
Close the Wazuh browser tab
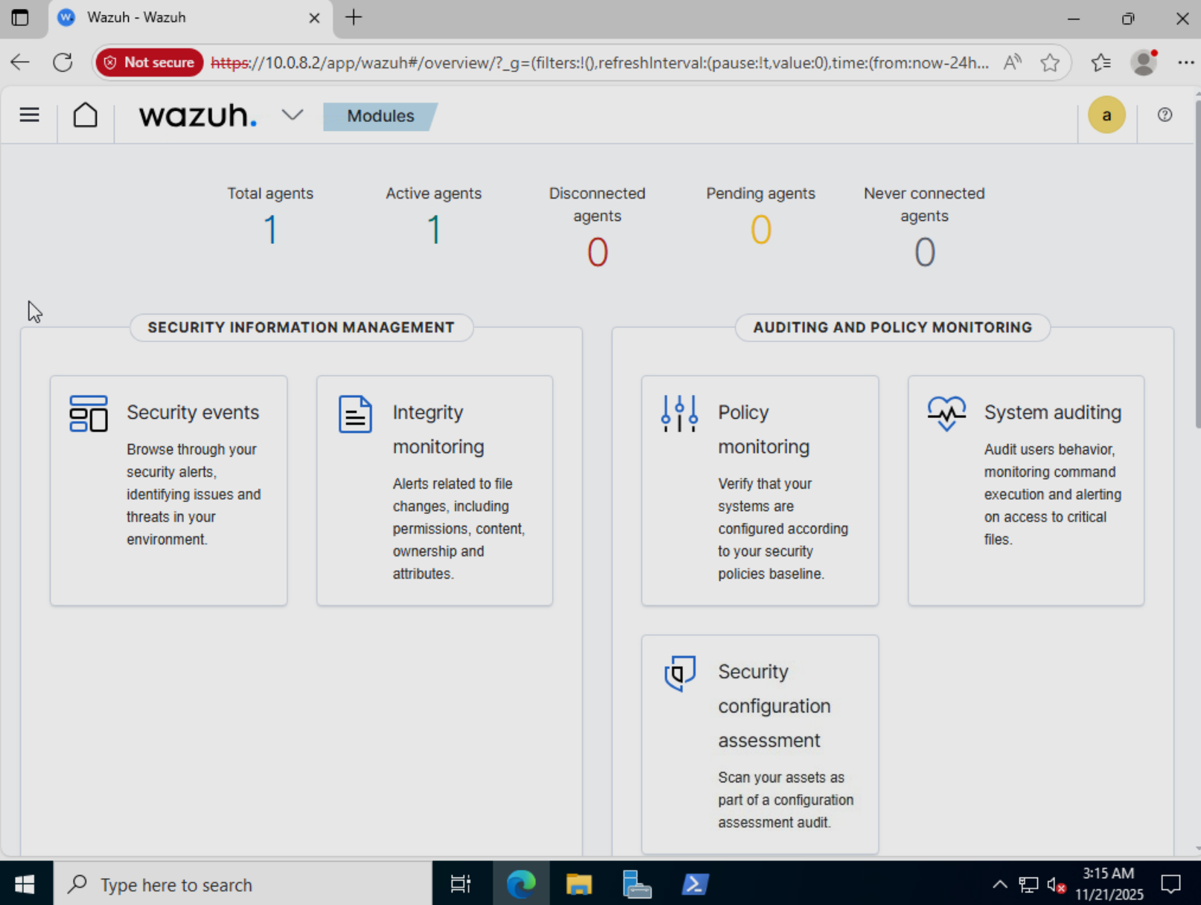coord(314,18)
